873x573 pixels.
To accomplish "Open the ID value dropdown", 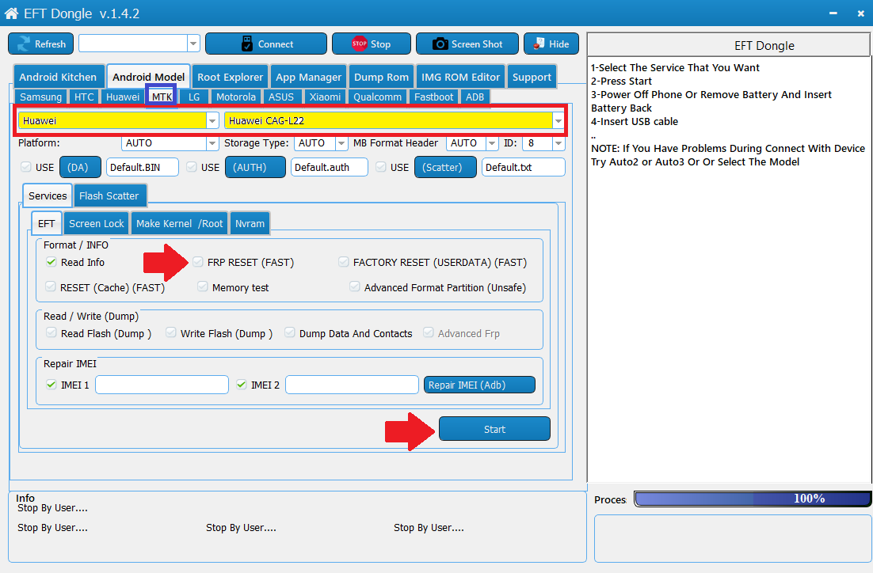I will (558, 143).
